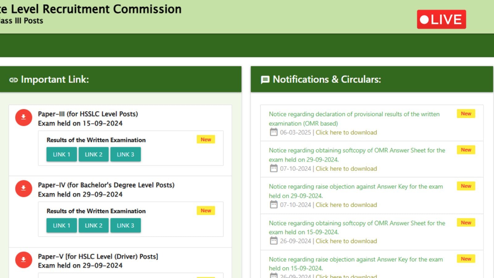494x278 pixels.
Task: Open LINK 1 under Paper-III results
Action: pyautogui.click(x=61, y=154)
